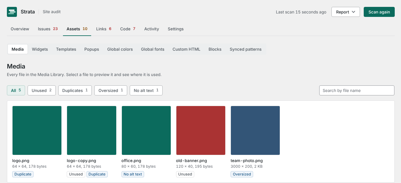
Task: Select the Media sub-tab
Action: click(18, 49)
